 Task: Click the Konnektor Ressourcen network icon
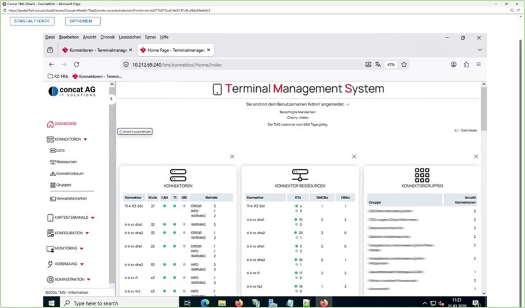pyautogui.click(x=300, y=175)
